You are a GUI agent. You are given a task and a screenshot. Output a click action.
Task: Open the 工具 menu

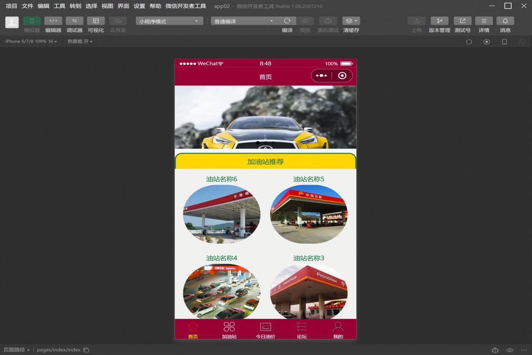pos(59,6)
